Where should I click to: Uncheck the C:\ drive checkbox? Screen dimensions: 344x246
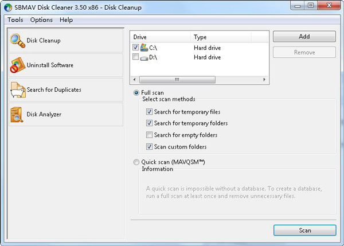pos(135,47)
